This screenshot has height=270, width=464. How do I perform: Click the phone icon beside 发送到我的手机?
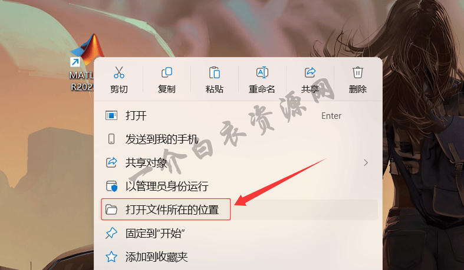(x=111, y=139)
